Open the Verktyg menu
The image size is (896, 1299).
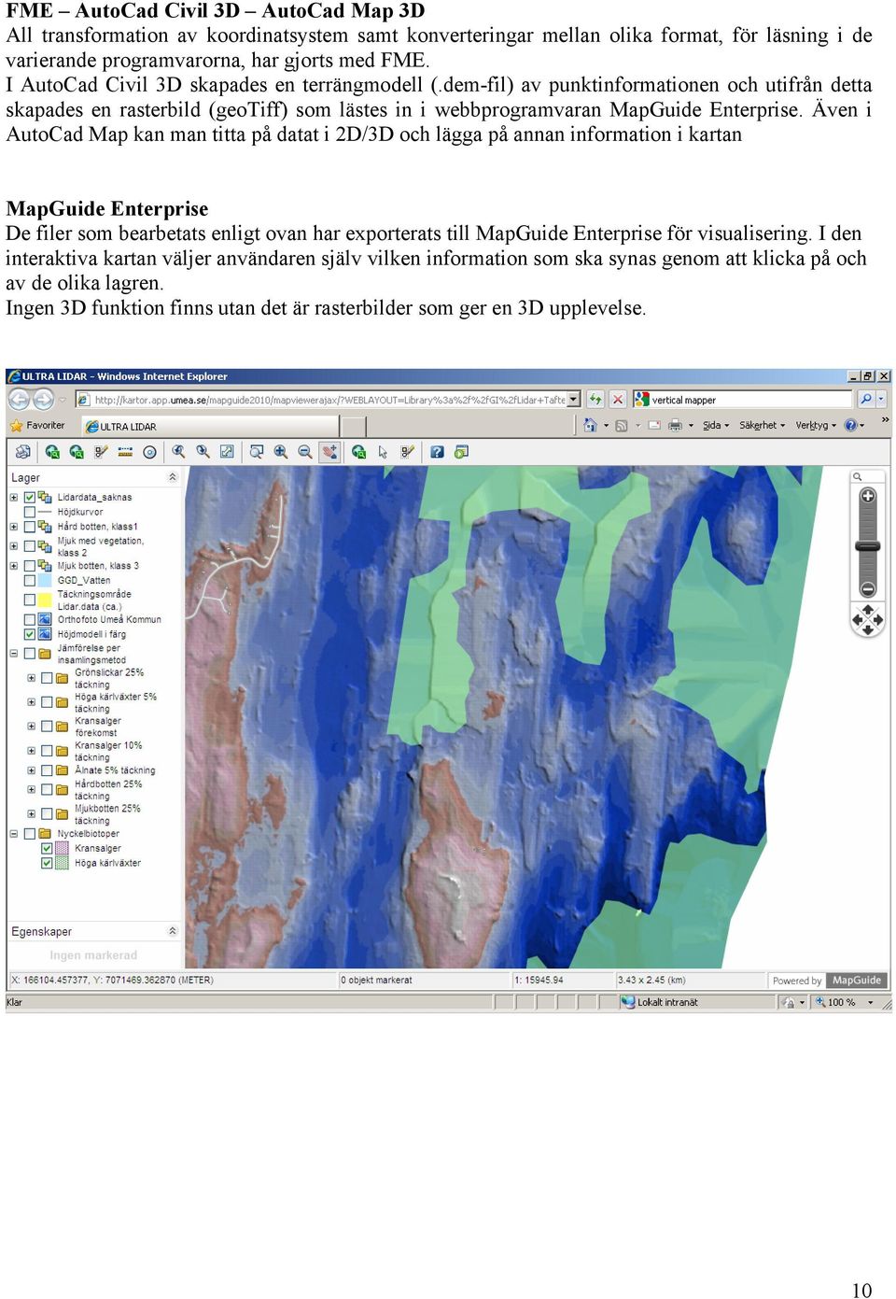[x=816, y=426]
